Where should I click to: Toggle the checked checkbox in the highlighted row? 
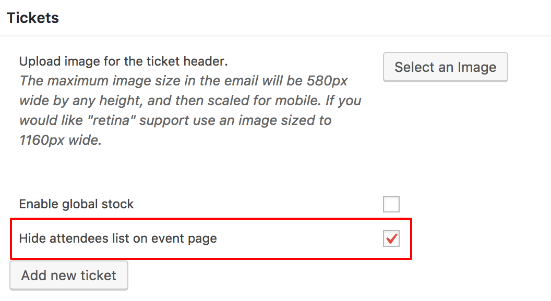391,238
